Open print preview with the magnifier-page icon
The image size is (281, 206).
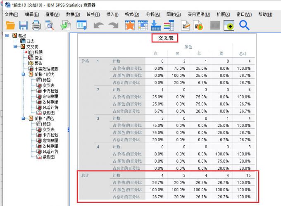49,25
